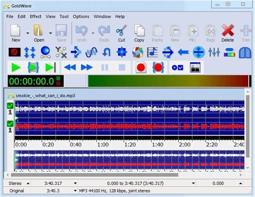The height and width of the screenshot is (197, 255).
Task: Copy the selection to clipboard
Action: coord(139,33)
